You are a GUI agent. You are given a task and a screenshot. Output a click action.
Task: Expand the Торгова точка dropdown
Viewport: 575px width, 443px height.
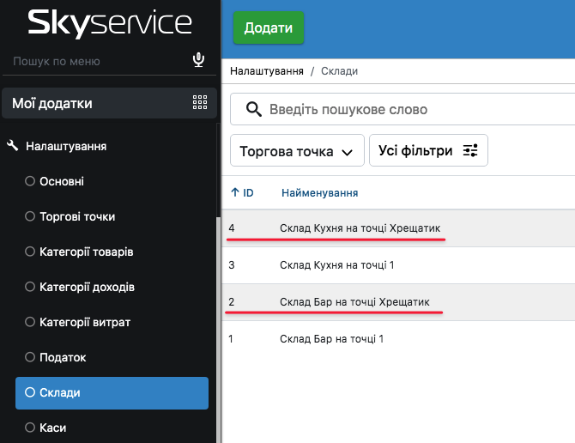[x=297, y=151]
